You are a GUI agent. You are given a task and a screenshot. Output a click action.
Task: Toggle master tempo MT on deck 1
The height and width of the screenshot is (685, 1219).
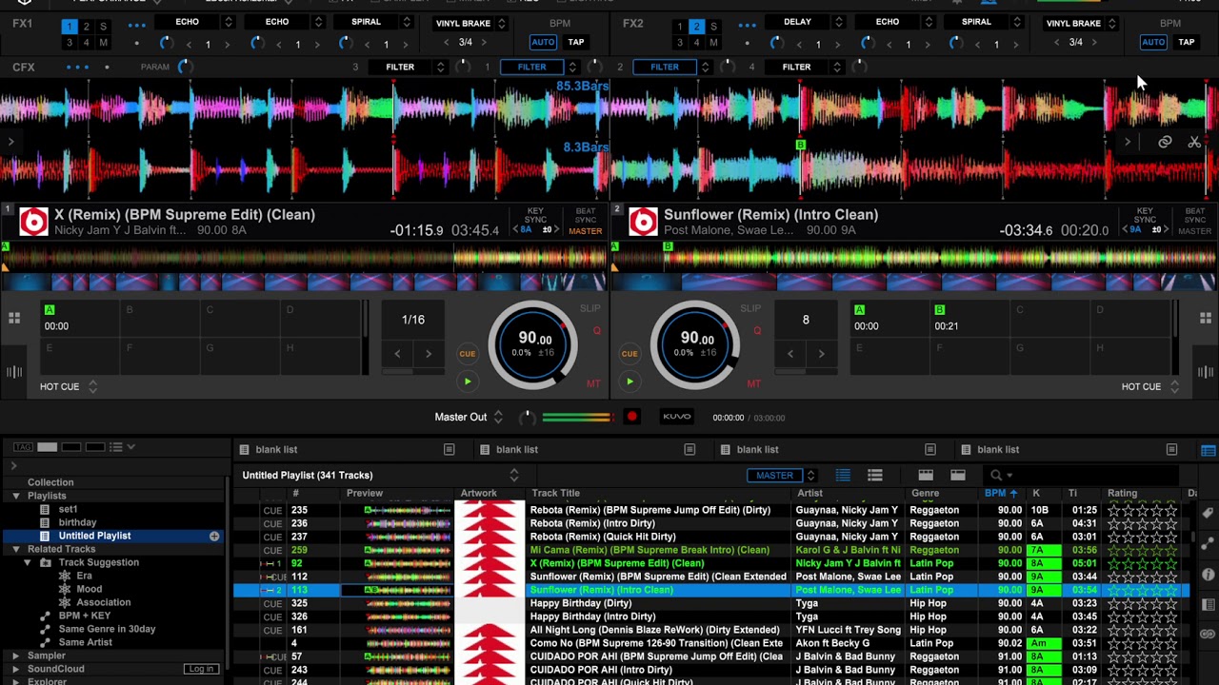pyautogui.click(x=593, y=383)
